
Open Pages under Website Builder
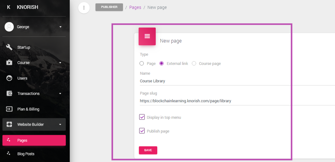click(x=34, y=140)
